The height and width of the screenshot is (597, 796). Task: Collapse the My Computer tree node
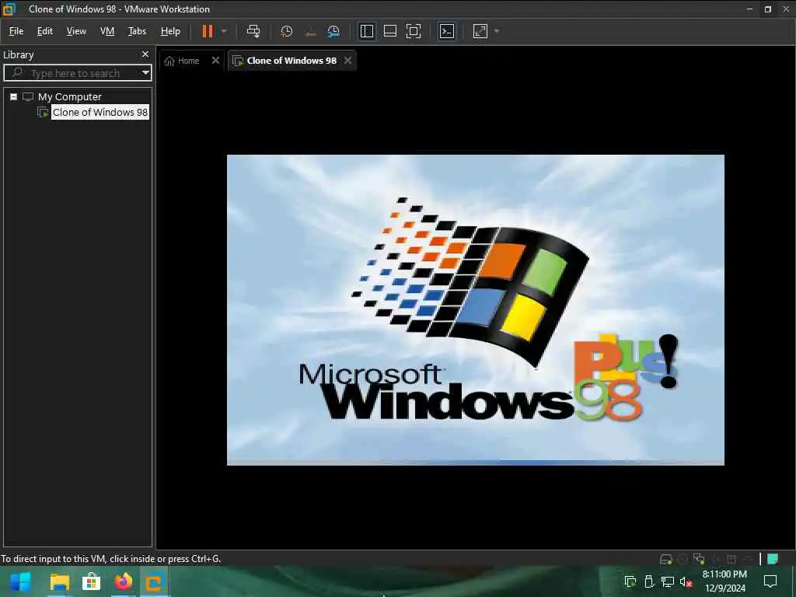(x=14, y=96)
